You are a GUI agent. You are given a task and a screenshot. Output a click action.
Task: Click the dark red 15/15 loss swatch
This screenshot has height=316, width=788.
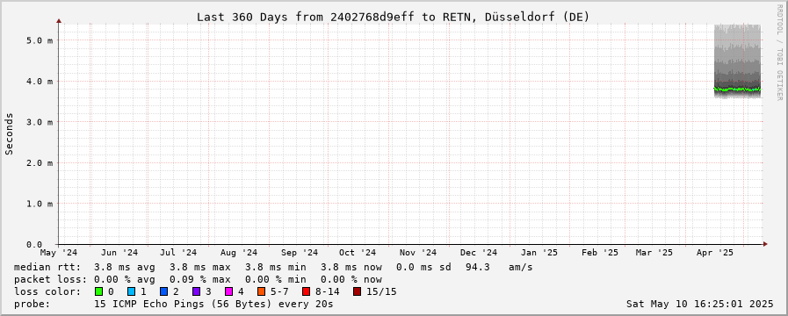[357, 291]
